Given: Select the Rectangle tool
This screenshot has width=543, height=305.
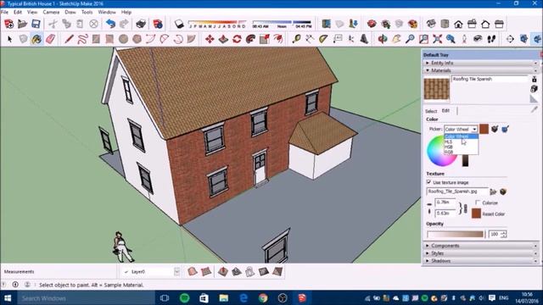Looking at the screenshot, I should 96,39.
